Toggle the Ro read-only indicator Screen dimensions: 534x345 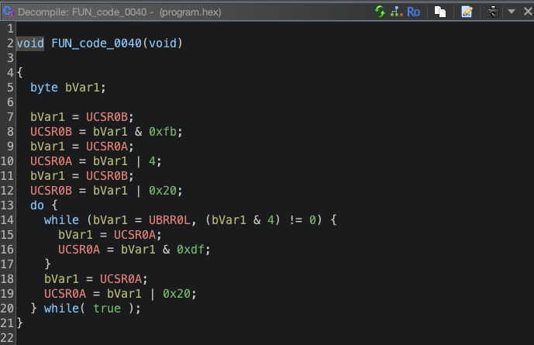pos(413,12)
